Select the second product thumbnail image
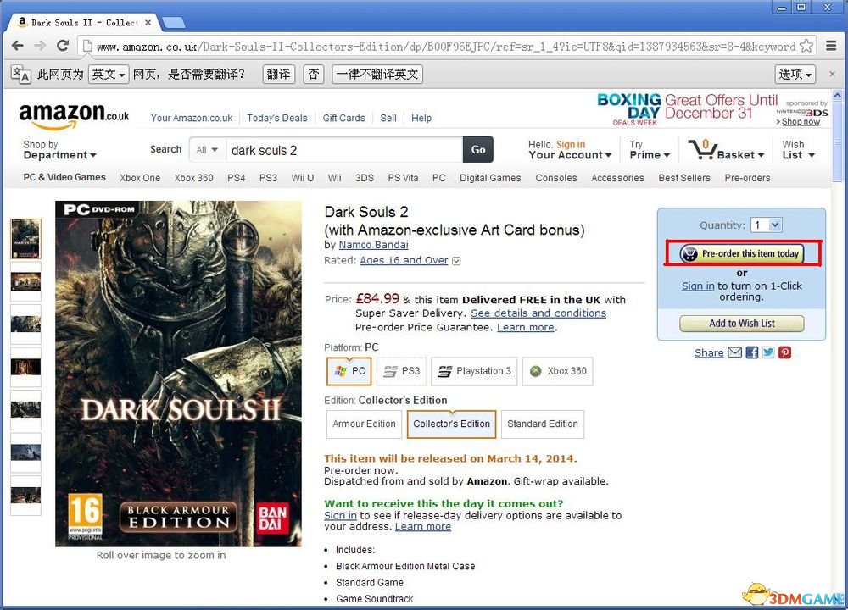 pyautogui.click(x=25, y=281)
